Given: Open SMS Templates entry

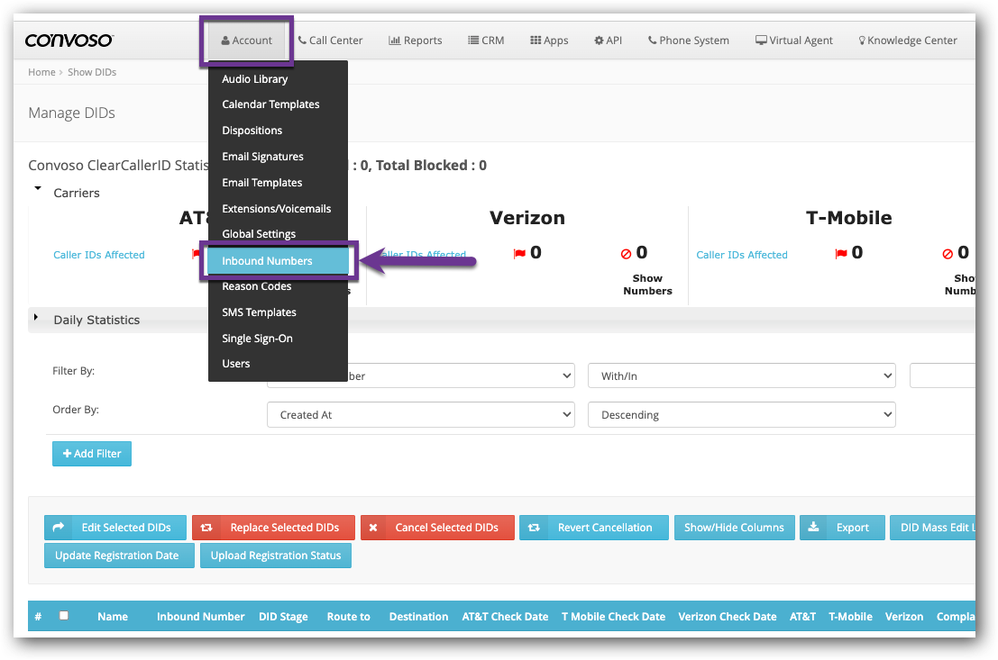Looking at the screenshot, I should (279, 312).
